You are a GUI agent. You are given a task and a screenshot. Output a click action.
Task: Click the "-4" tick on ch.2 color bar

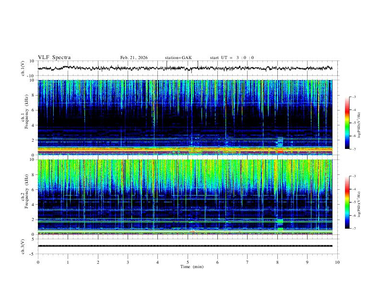[354, 189]
